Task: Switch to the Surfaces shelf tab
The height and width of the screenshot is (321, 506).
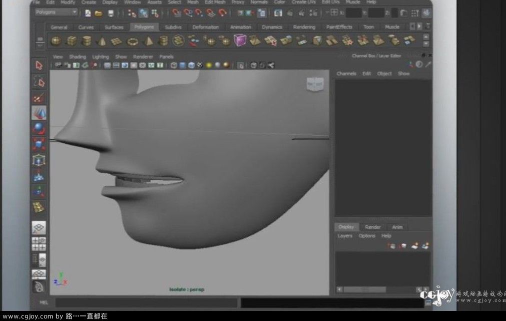Action: pyautogui.click(x=114, y=27)
